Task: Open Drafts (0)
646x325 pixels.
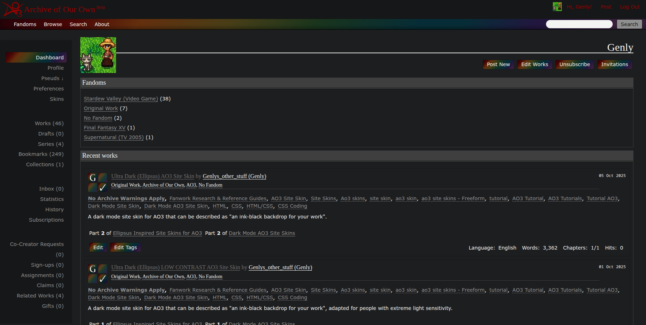Action: click(51, 134)
